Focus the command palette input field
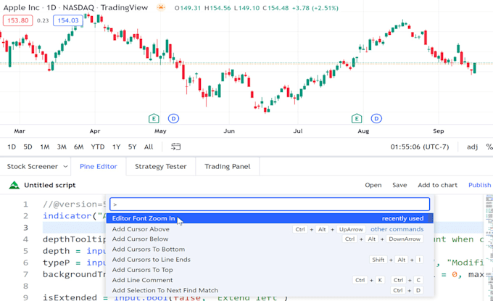 pos(270,204)
